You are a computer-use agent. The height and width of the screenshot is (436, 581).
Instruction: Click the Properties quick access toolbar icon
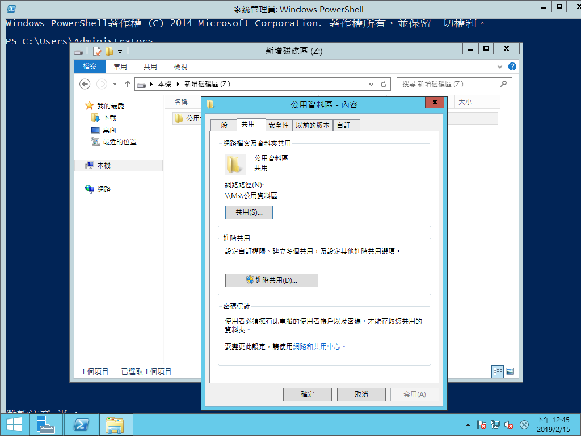click(96, 51)
